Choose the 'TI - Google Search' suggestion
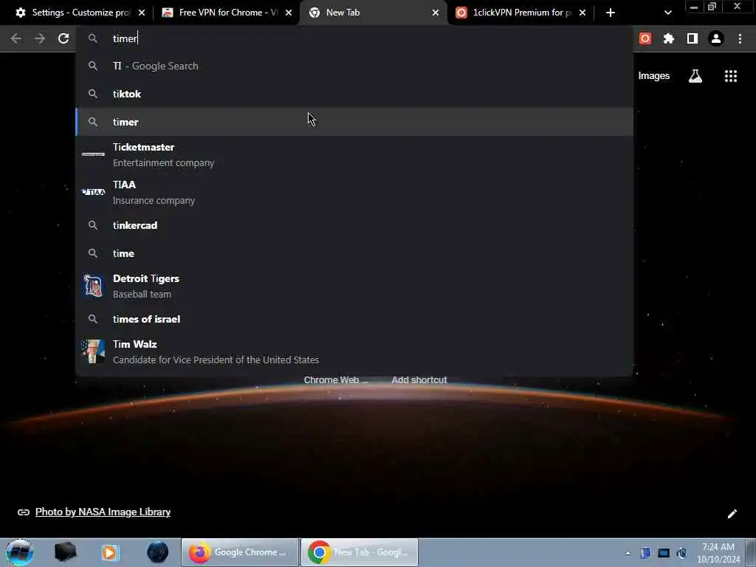The height and width of the screenshot is (567, 756). 354,66
